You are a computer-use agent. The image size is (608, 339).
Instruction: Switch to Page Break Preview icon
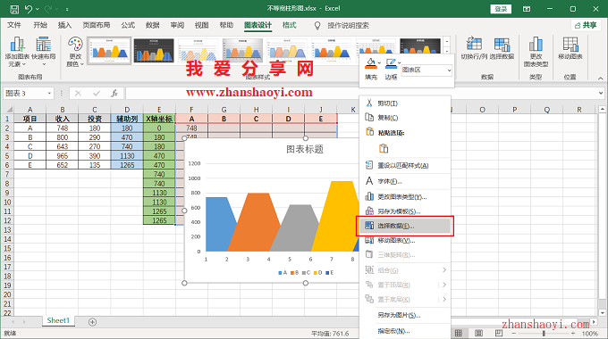pyautogui.click(x=499, y=333)
